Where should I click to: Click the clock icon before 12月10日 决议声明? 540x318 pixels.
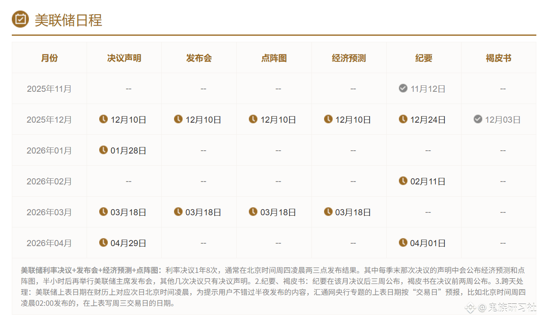[104, 119]
